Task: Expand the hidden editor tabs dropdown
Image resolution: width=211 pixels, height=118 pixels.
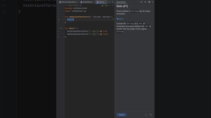Action: (x=109, y=2)
